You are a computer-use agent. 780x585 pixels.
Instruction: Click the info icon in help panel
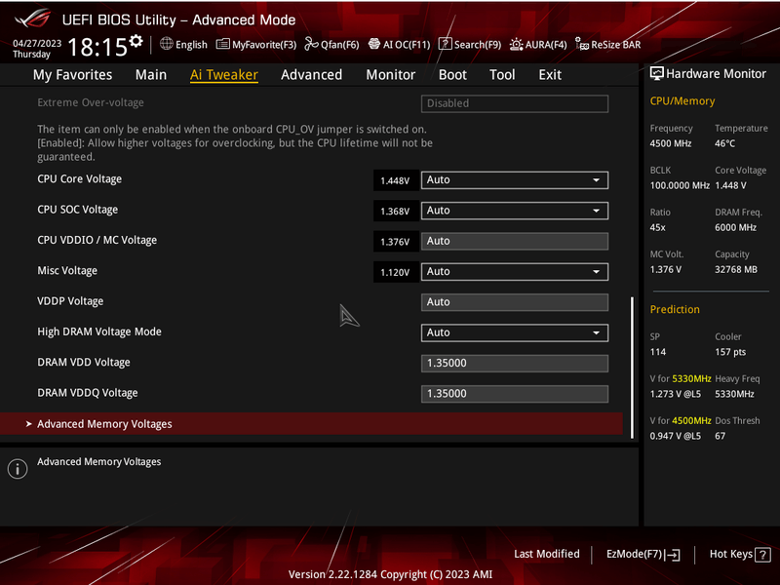18,469
